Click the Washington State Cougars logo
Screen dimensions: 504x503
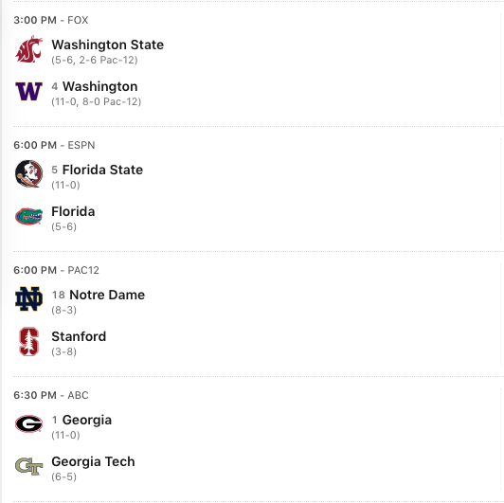(x=29, y=49)
